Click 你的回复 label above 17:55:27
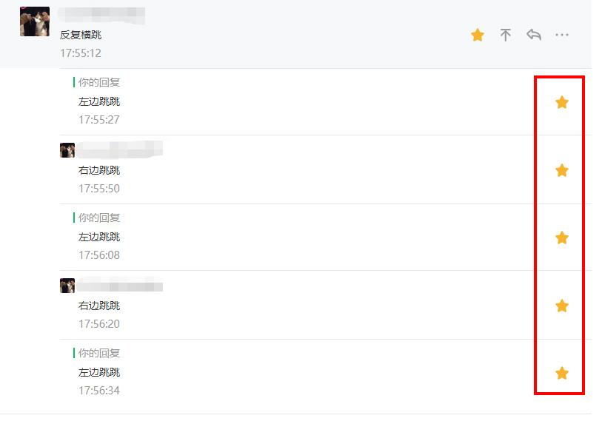The height and width of the screenshot is (421, 605). click(99, 82)
